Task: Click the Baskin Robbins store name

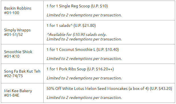Action: tap(18, 8)
